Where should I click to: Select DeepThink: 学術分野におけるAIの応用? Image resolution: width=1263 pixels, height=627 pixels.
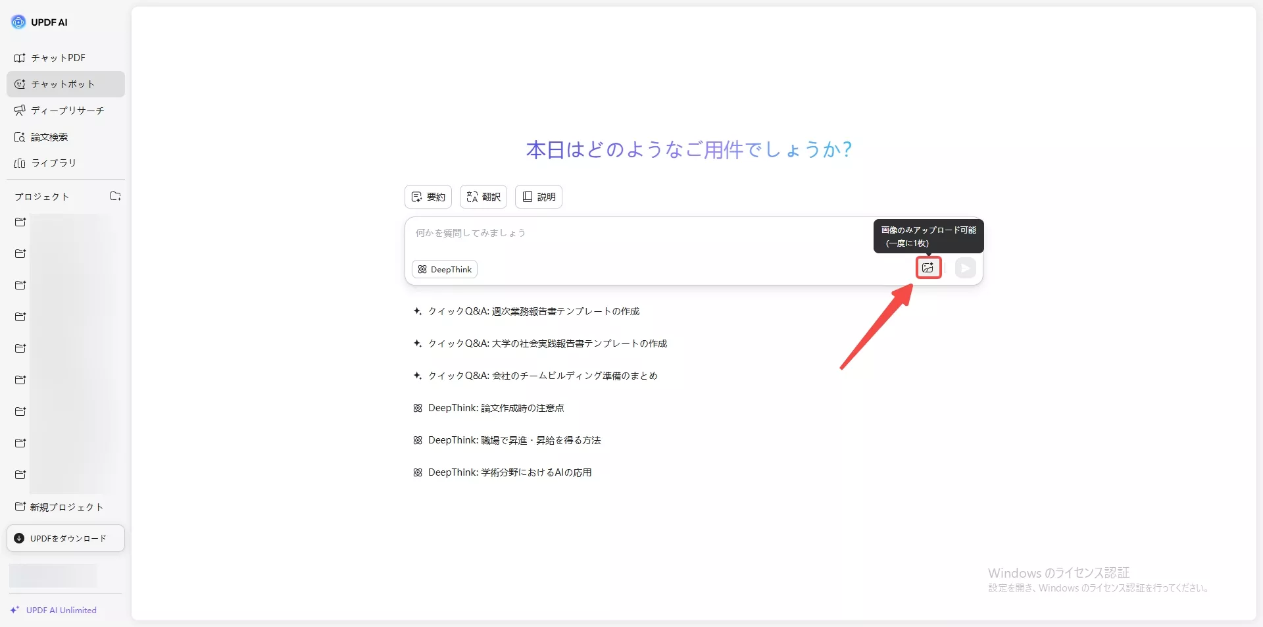click(510, 472)
